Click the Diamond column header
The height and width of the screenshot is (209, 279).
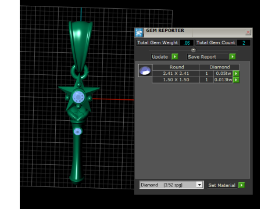tap(220, 67)
